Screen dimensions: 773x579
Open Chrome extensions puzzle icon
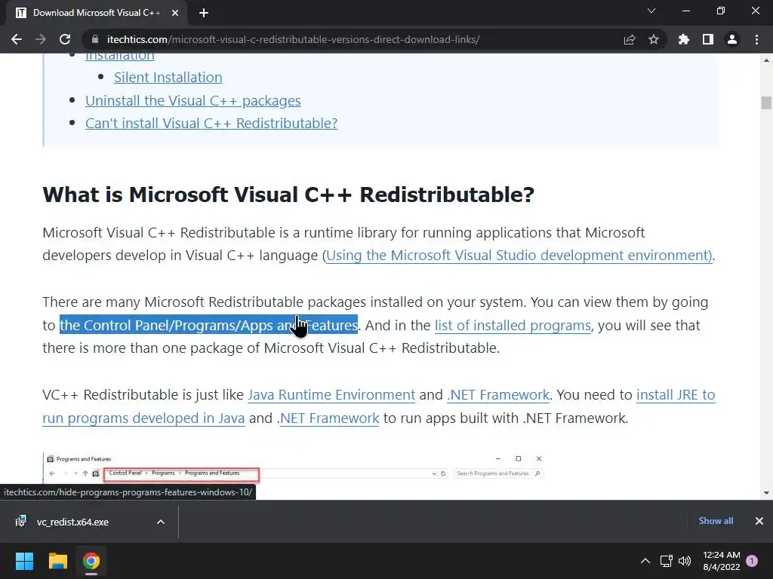coord(684,39)
